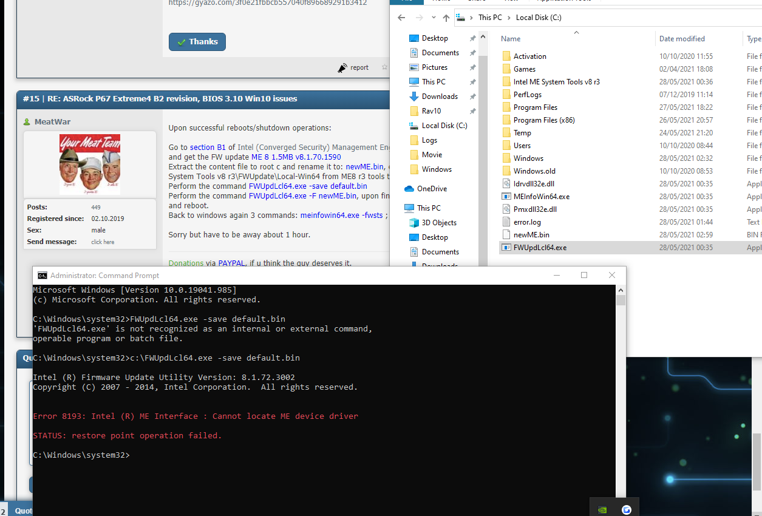Open the blue circular tray icon
The height and width of the screenshot is (516, 762).
627,510
